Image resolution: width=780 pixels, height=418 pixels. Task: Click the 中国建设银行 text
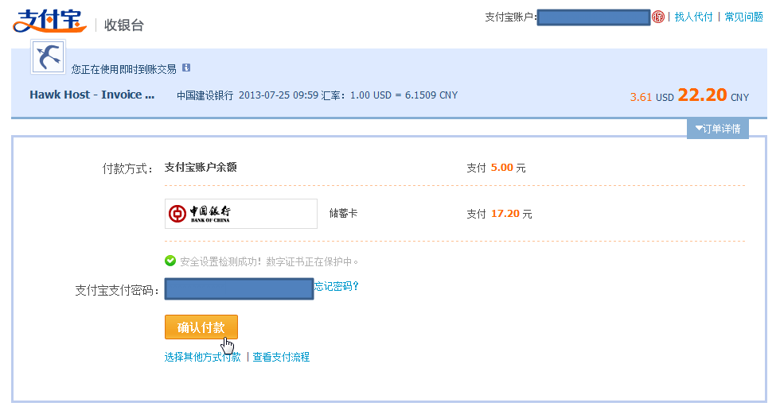pyautogui.click(x=205, y=95)
